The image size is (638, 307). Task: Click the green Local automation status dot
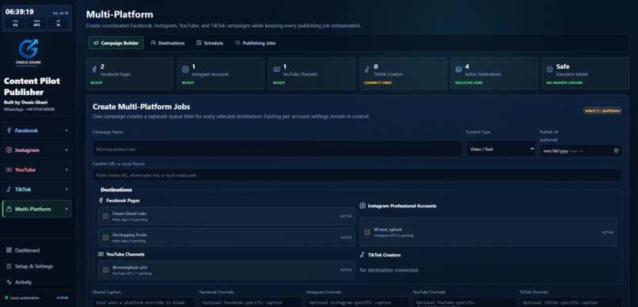tap(6, 298)
